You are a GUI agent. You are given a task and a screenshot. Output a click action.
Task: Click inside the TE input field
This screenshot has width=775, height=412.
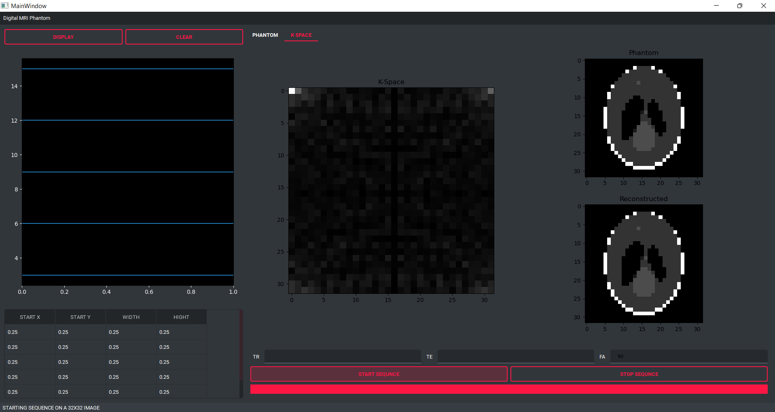tap(515, 357)
